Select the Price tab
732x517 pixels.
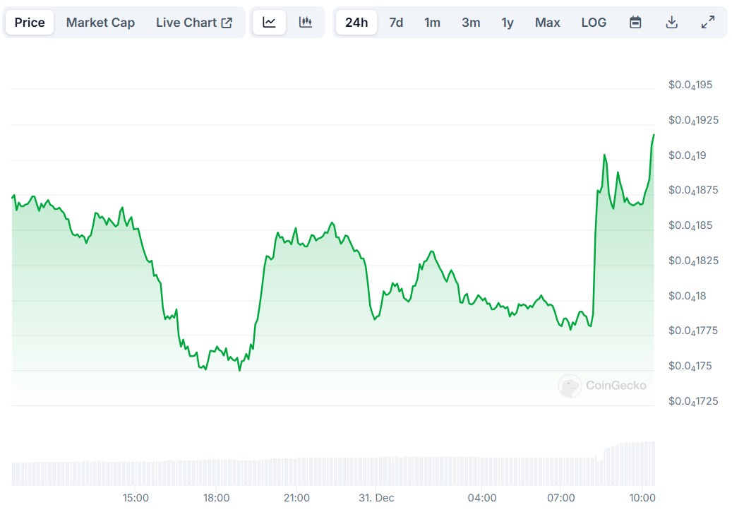30,23
